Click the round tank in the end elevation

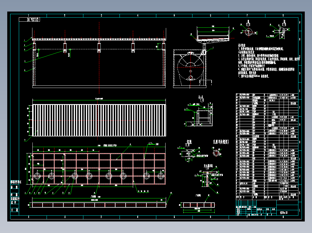click(191, 67)
